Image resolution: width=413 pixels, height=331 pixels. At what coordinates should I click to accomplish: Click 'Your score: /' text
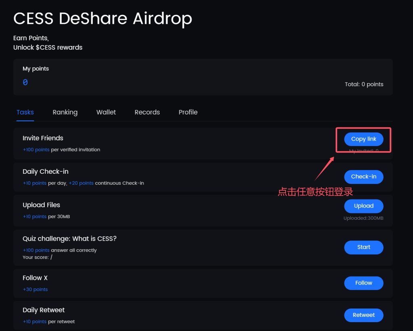tap(38, 257)
